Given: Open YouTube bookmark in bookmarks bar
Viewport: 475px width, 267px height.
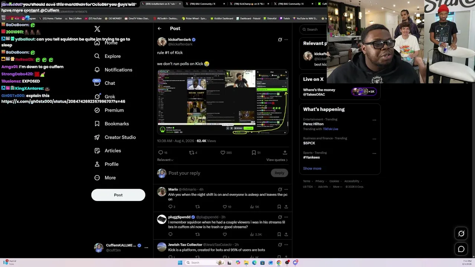Looking at the screenshot, I should pyautogui.click(x=93, y=18).
